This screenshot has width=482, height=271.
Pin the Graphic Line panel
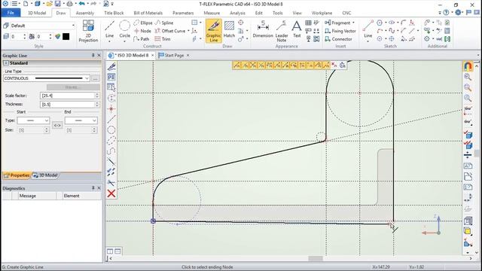[93, 55]
